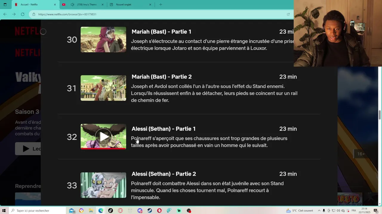The height and width of the screenshot is (214, 382).
Task: Click the Netflix logo behind the episode list
Action: pos(27,31)
